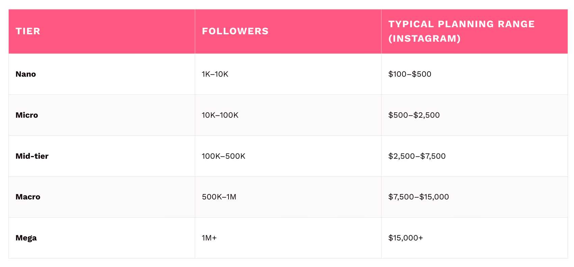Click the 1K–10K followers value

[x=215, y=74]
